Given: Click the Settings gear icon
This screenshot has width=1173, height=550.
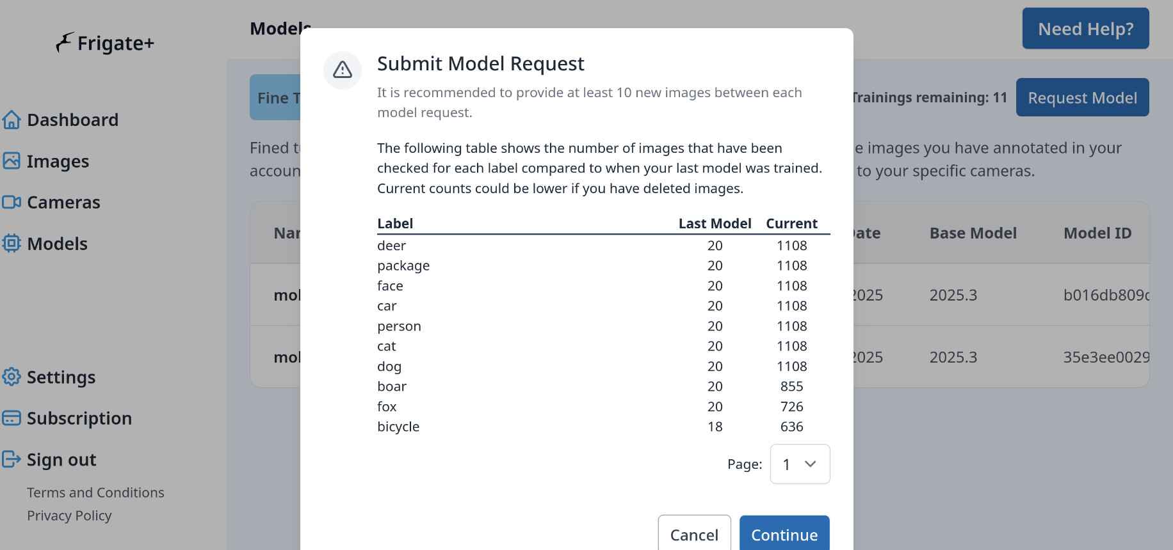Looking at the screenshot, I should pos(12,377).
